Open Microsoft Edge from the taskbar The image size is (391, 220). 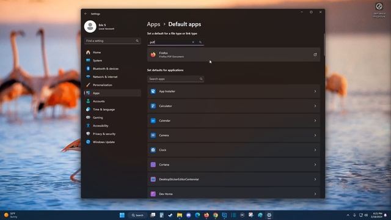[197, 215]
